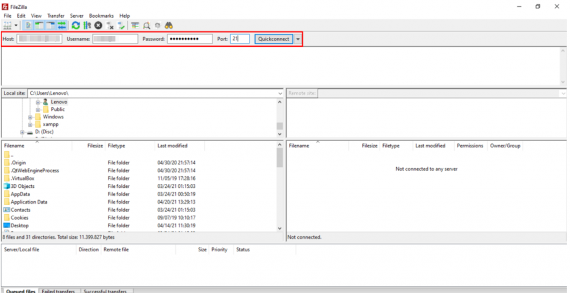
Task: Open the Local site path dropdown
Action: click(x=280, y=93)
